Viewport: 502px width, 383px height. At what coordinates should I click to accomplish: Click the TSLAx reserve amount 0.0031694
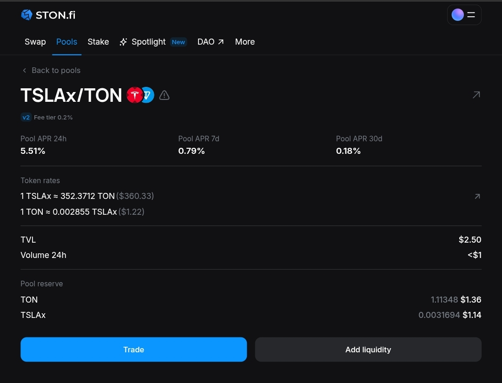(439, 315)
